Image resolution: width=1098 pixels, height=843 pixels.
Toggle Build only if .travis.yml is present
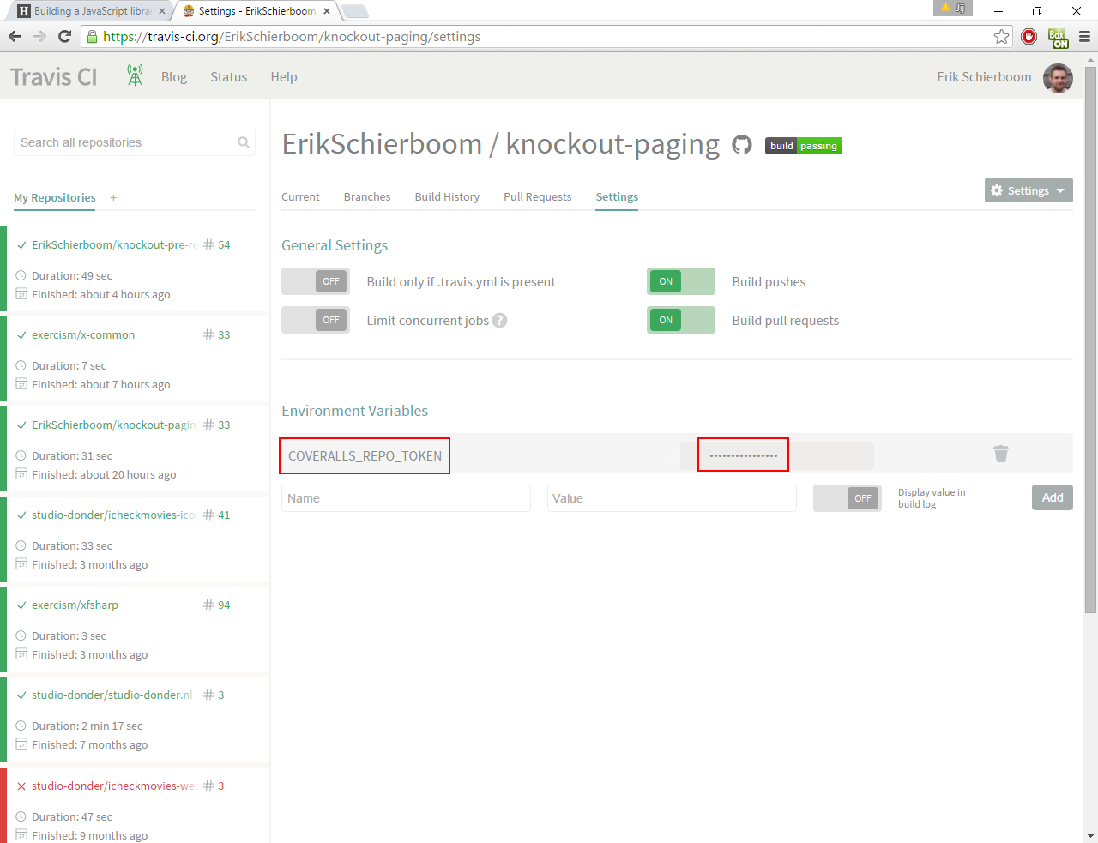point(316,281)
